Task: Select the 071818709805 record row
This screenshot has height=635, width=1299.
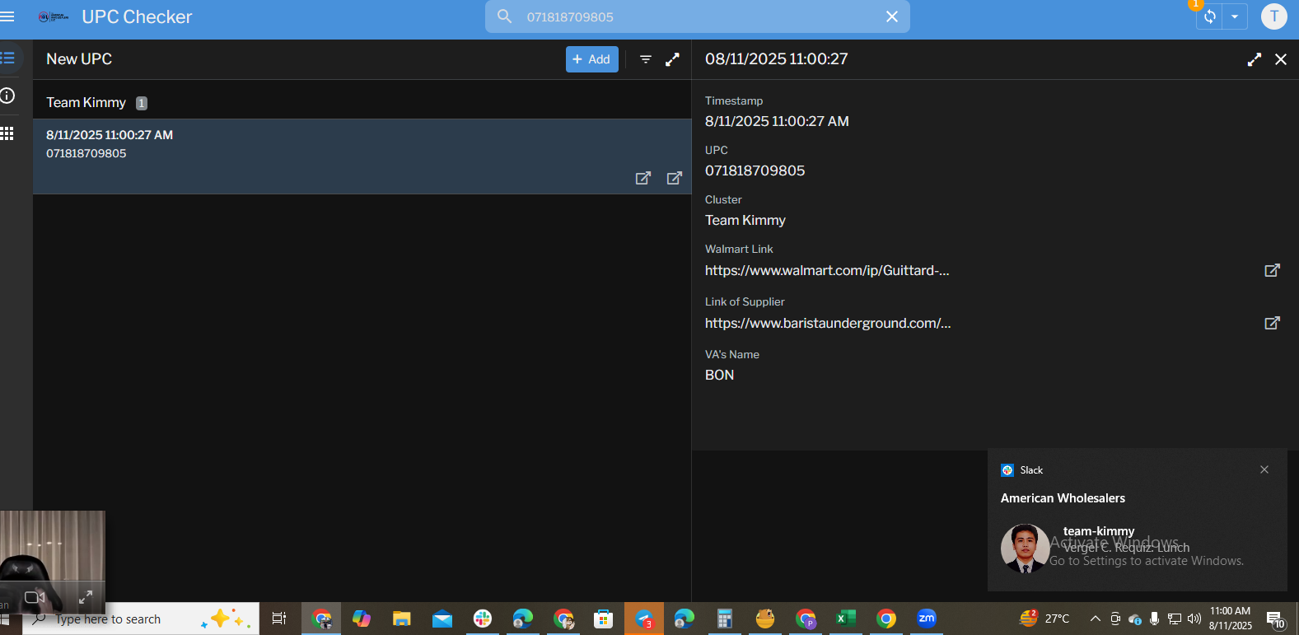Action: point(362,156)
